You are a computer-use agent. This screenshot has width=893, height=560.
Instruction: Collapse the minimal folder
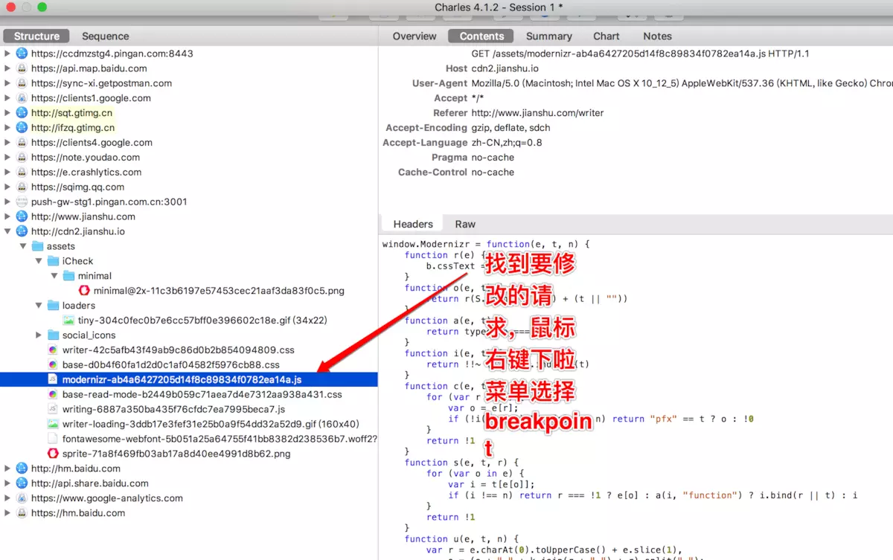tap(54, 276)
